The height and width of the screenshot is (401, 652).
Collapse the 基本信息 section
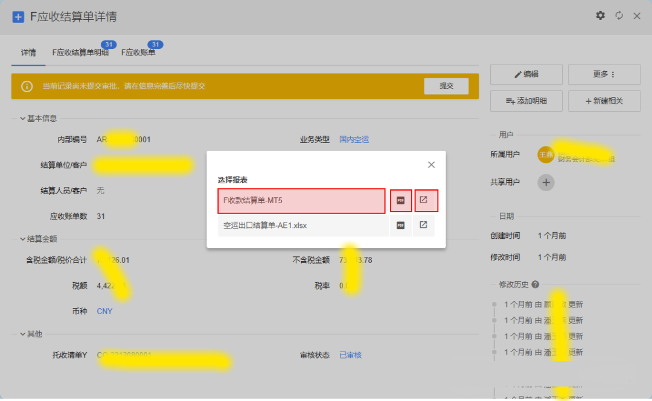[23, 119]
